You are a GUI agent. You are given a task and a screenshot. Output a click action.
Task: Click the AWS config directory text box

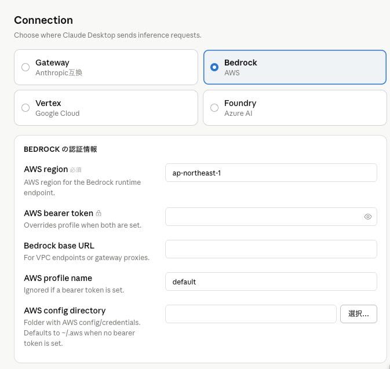(250, 314)
